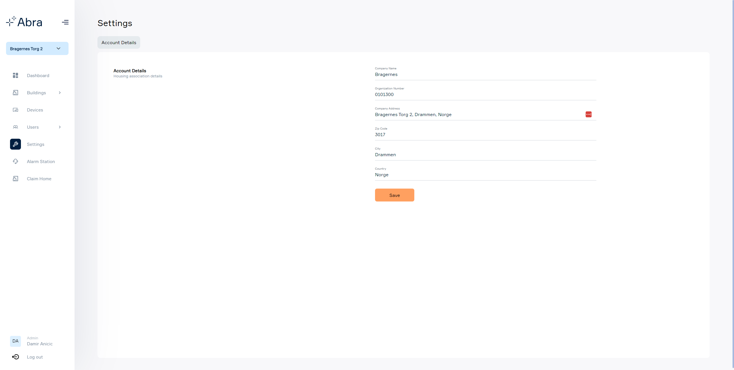Image resolution: width=734 pixels, height=370 pixels.
Task: Expand the Users submenu chevron
Action: [x=60, y=127]
